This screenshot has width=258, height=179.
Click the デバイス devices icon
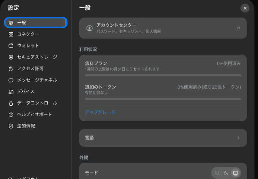click(x=11, y=91)
